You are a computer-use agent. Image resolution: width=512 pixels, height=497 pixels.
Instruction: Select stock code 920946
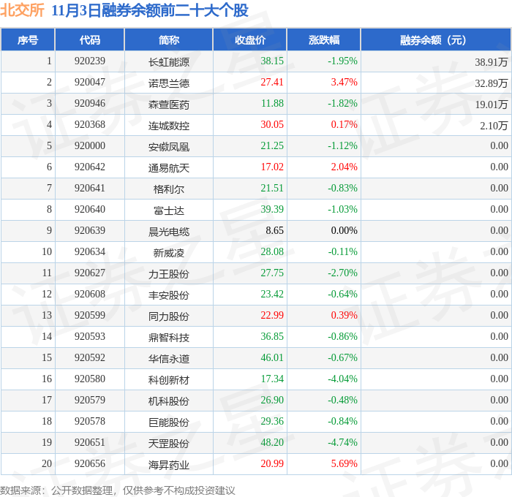click(90, 104)
